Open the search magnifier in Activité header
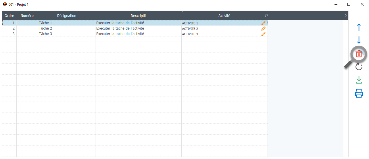 click(266, 16)
